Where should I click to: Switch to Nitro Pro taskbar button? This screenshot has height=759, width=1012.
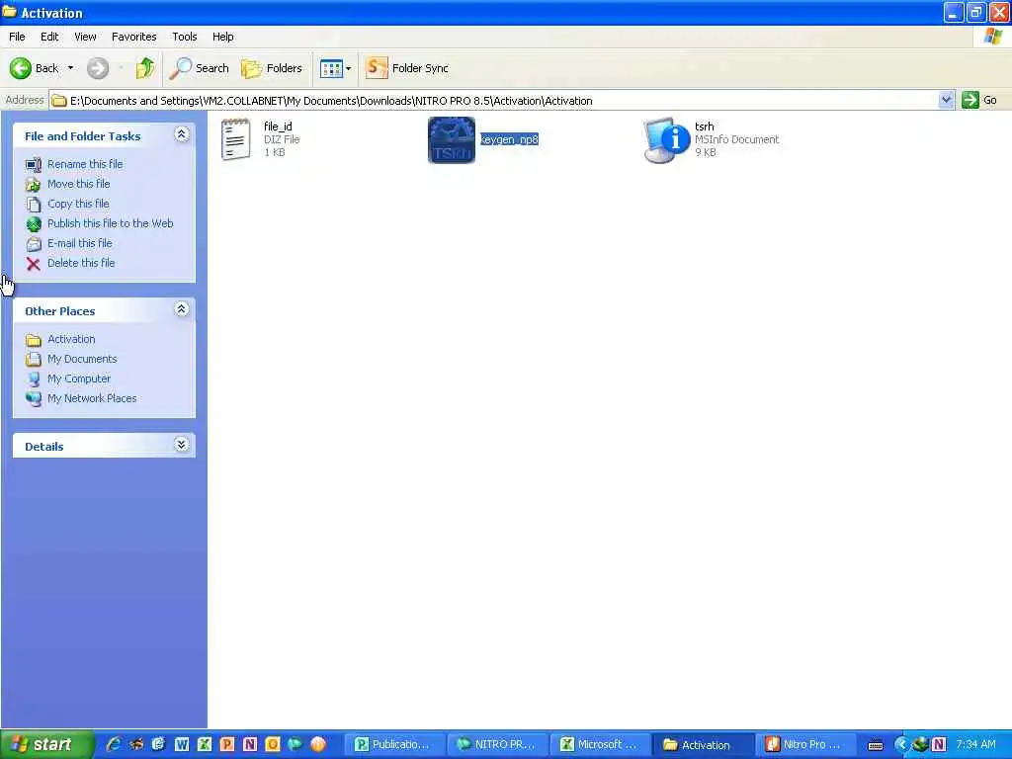[x=805, y=745]
